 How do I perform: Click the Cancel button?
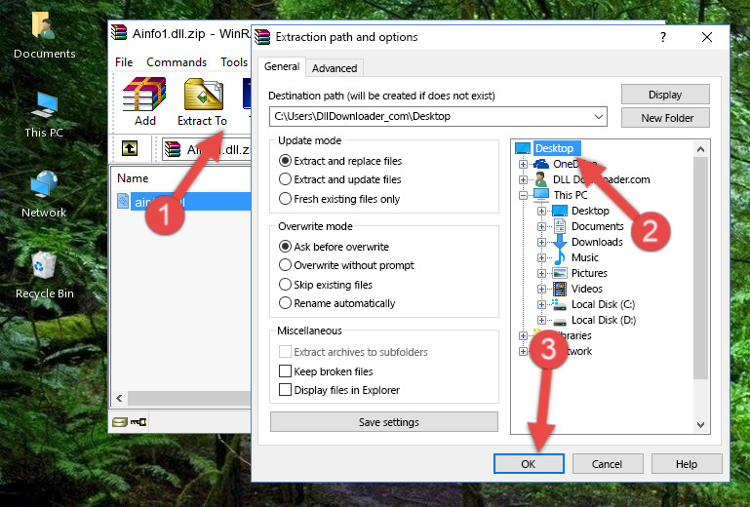tap(607, 464)
